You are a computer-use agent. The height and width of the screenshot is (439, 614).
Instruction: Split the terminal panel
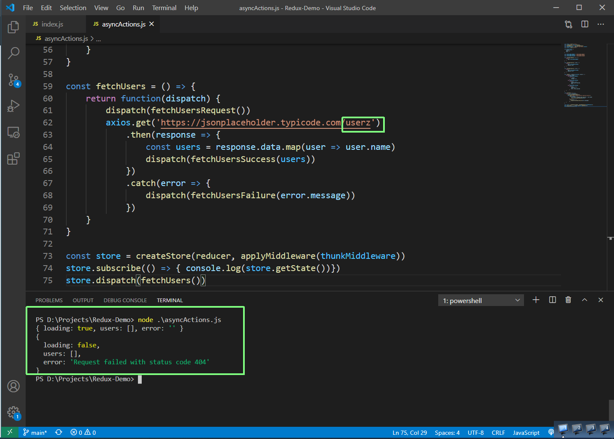[x=553, y=300]
